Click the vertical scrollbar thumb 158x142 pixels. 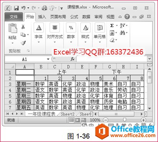click(150, 78)
